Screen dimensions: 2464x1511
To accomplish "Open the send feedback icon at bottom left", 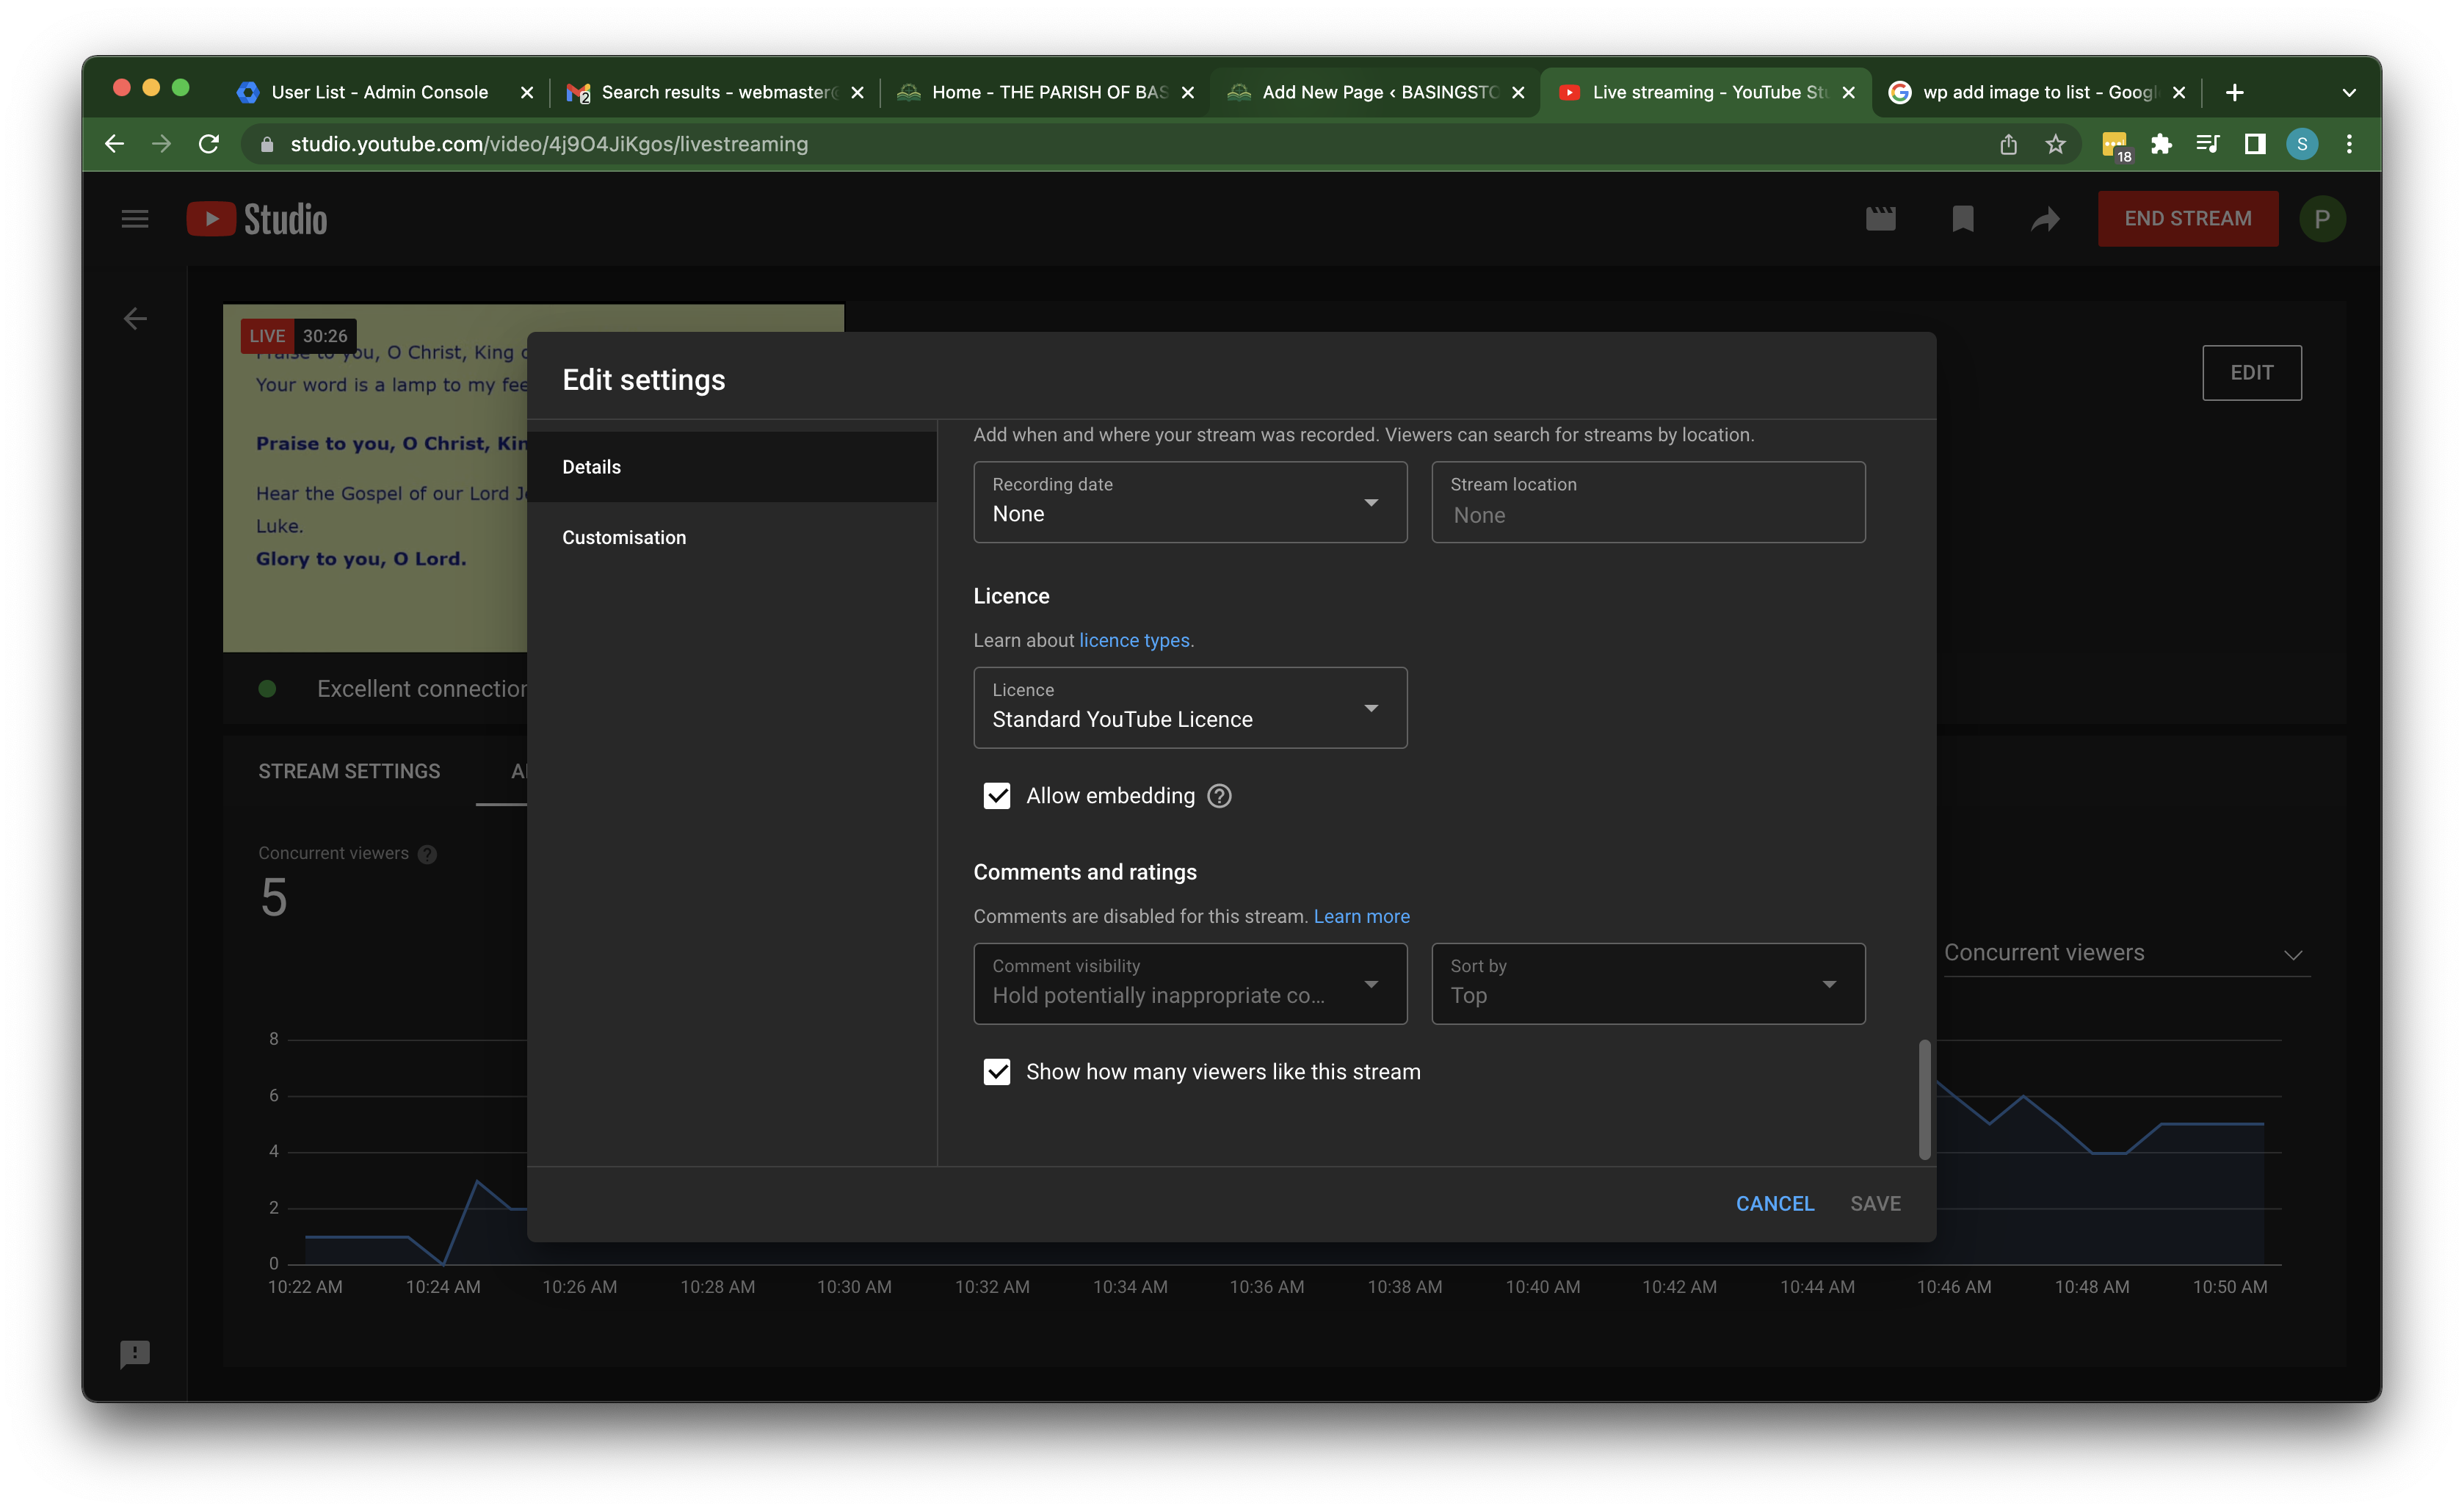I will click(135, 1354).
